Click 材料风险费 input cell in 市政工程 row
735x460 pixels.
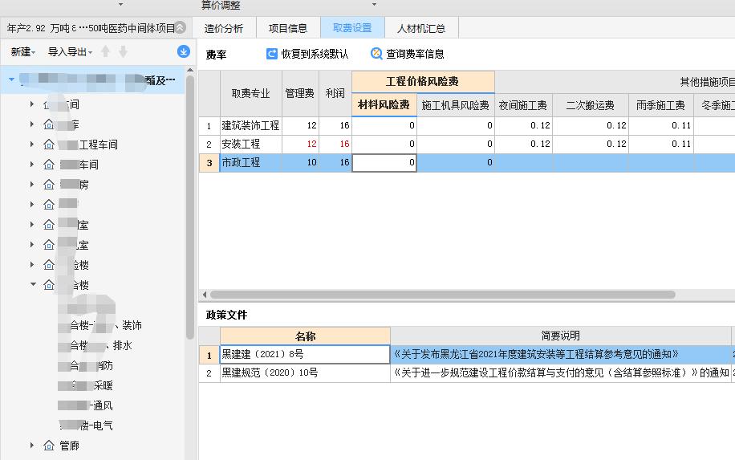point(384,163)
